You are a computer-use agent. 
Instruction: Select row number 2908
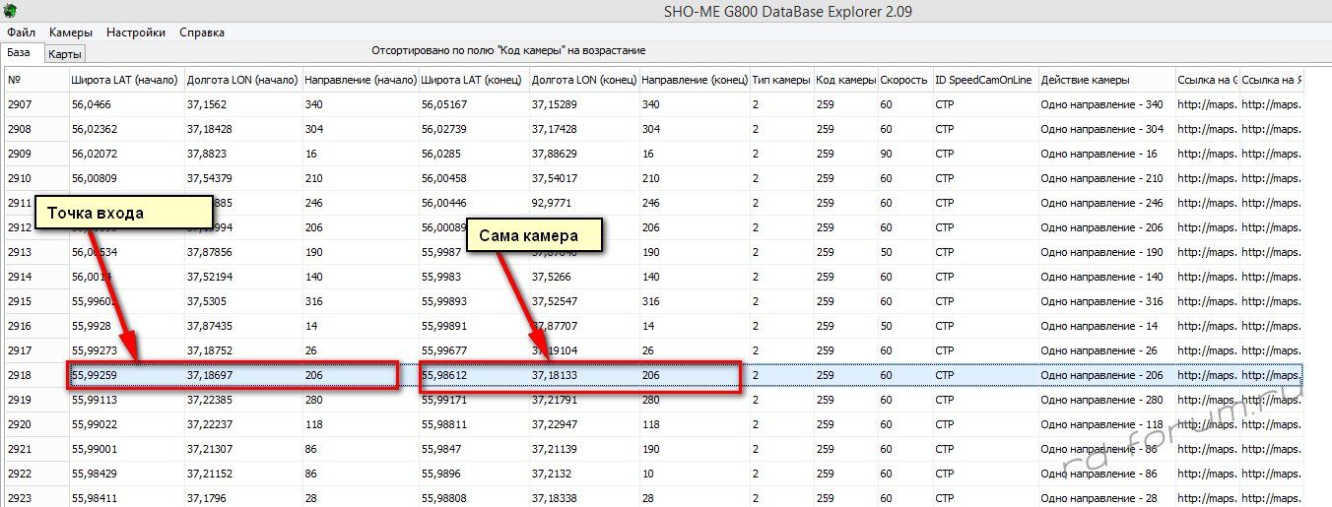36,129
